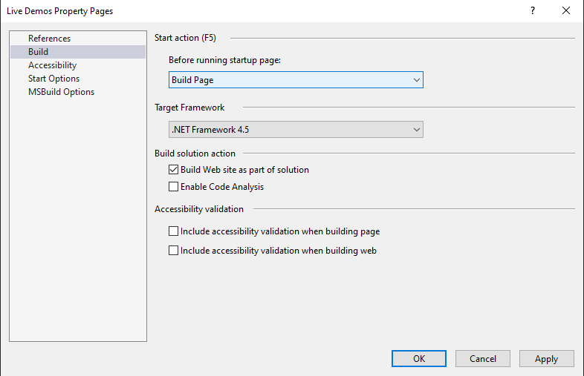
Task: Check accessibility validation when building web
Action: pos(174,251)
